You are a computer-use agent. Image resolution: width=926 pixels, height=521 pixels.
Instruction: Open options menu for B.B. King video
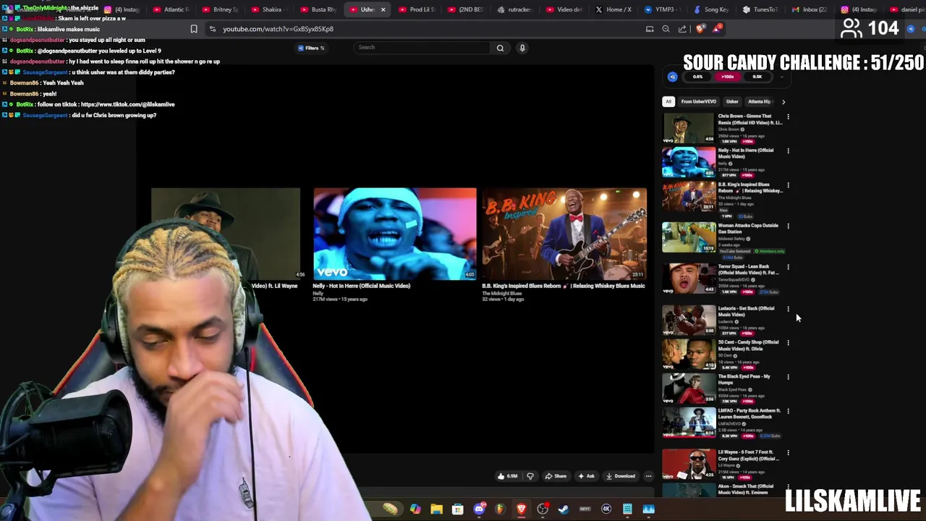(x=788, y=185)
